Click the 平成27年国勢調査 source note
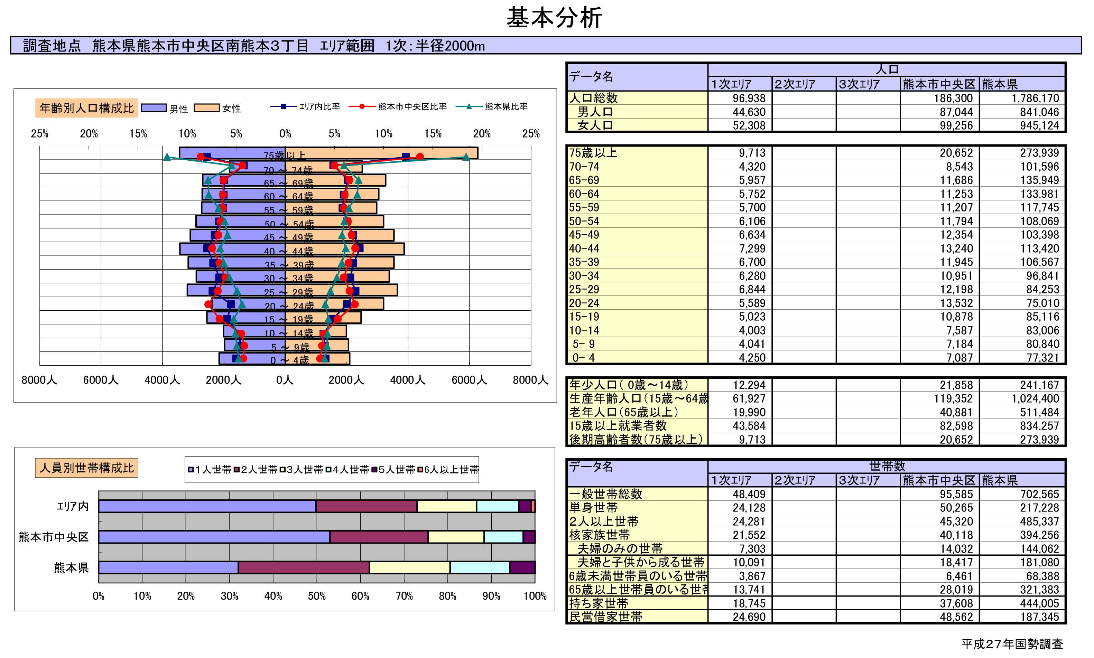This screenshot has height=658, width=1094. [x=1012, y=644]
